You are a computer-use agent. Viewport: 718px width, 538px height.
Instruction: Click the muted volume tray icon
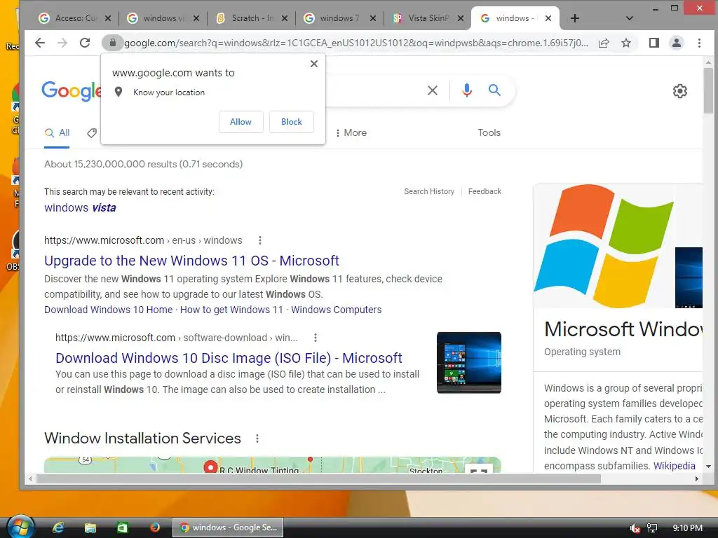[x=635, y=528]
